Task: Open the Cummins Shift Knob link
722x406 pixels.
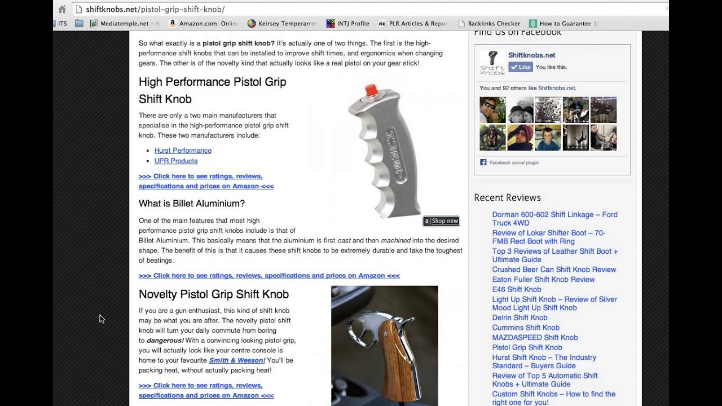Action: point(526,328)
